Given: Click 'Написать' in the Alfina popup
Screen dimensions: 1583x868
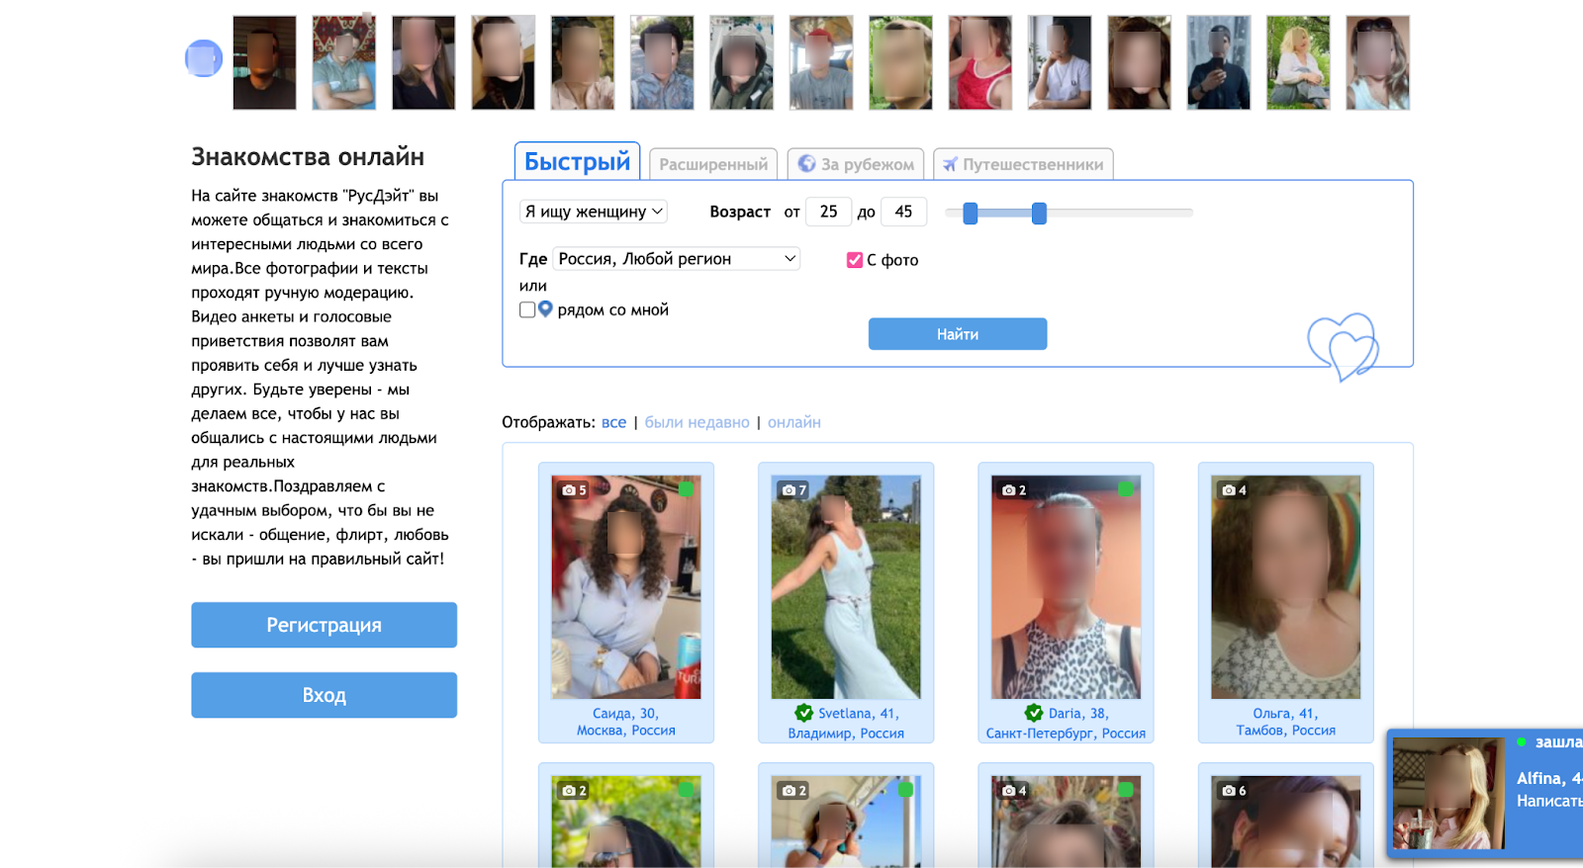Looking at the screenshot, I should [x=1549, y=801].
